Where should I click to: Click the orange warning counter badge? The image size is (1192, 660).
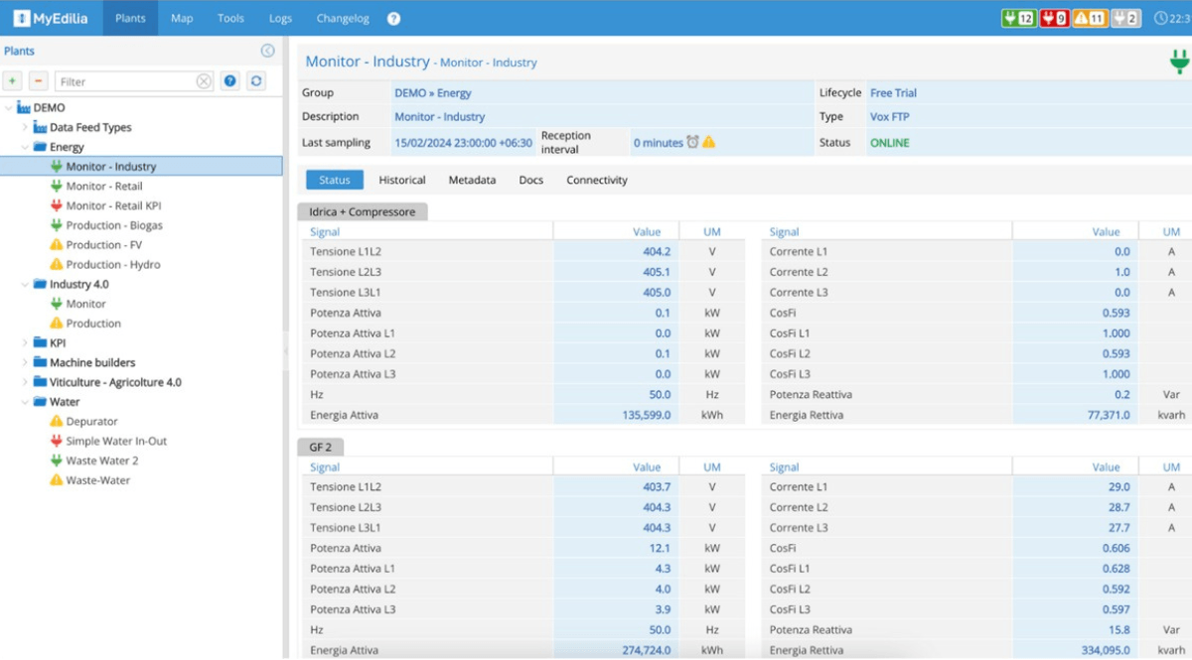point(1090,18)
